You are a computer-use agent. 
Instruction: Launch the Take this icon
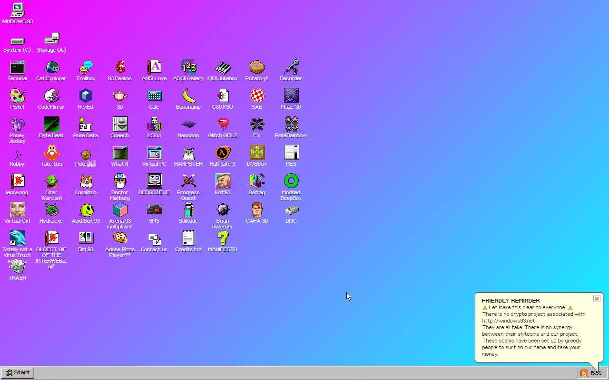point(51,153)
